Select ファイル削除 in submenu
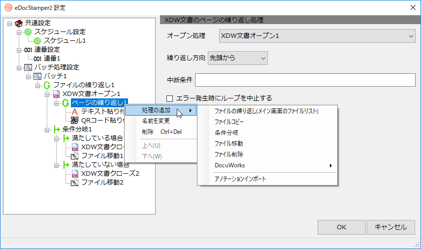This screenshot has height=249, width=421. (267, 155)
